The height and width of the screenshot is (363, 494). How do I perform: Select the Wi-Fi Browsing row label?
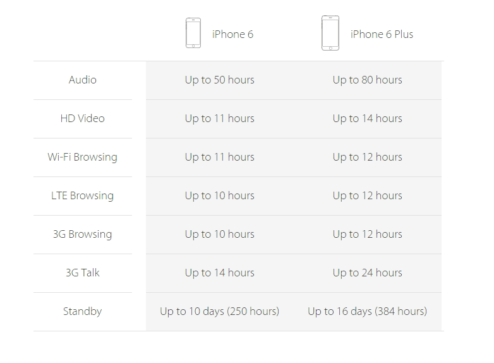point(83,157)
